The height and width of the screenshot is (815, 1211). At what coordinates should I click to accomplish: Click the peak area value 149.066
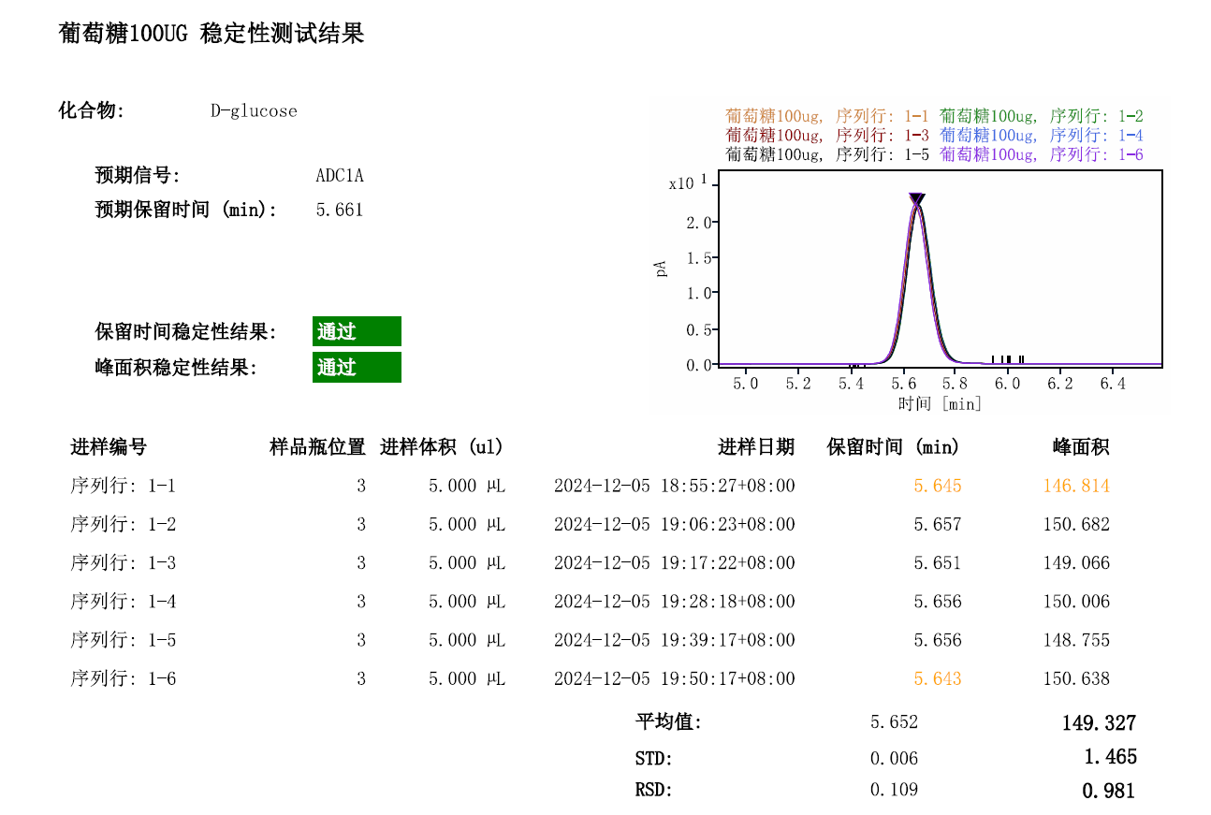click(x=1076, y=562)
